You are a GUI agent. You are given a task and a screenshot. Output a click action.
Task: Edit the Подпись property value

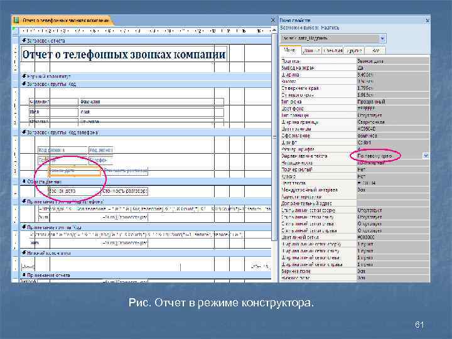[x=393, y=61]
